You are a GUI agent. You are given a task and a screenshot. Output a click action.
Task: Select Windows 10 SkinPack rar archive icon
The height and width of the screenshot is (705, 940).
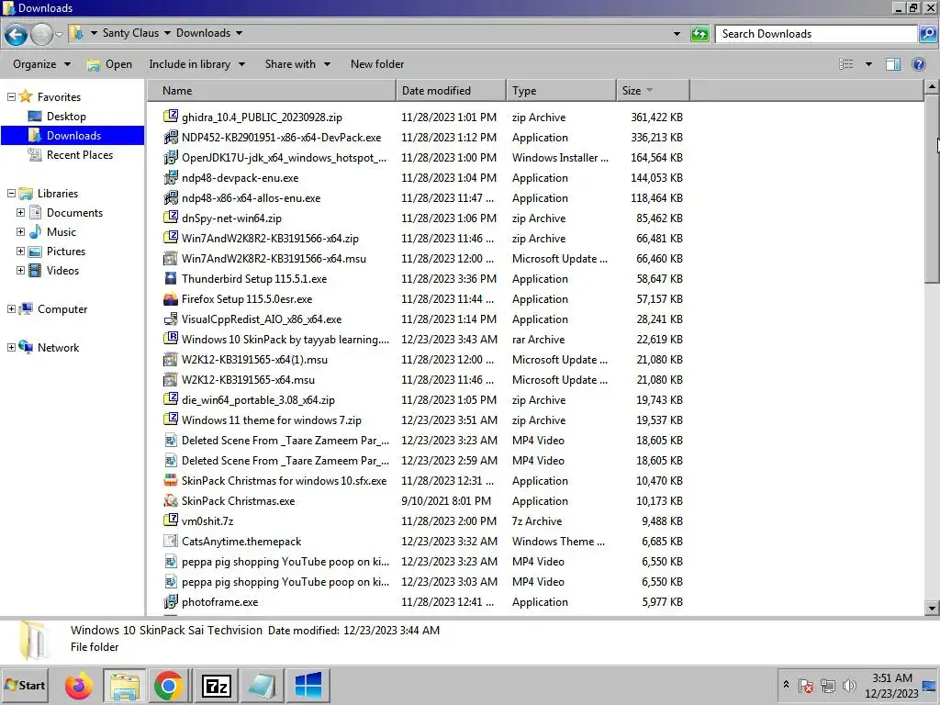click(x=171, y=340)
